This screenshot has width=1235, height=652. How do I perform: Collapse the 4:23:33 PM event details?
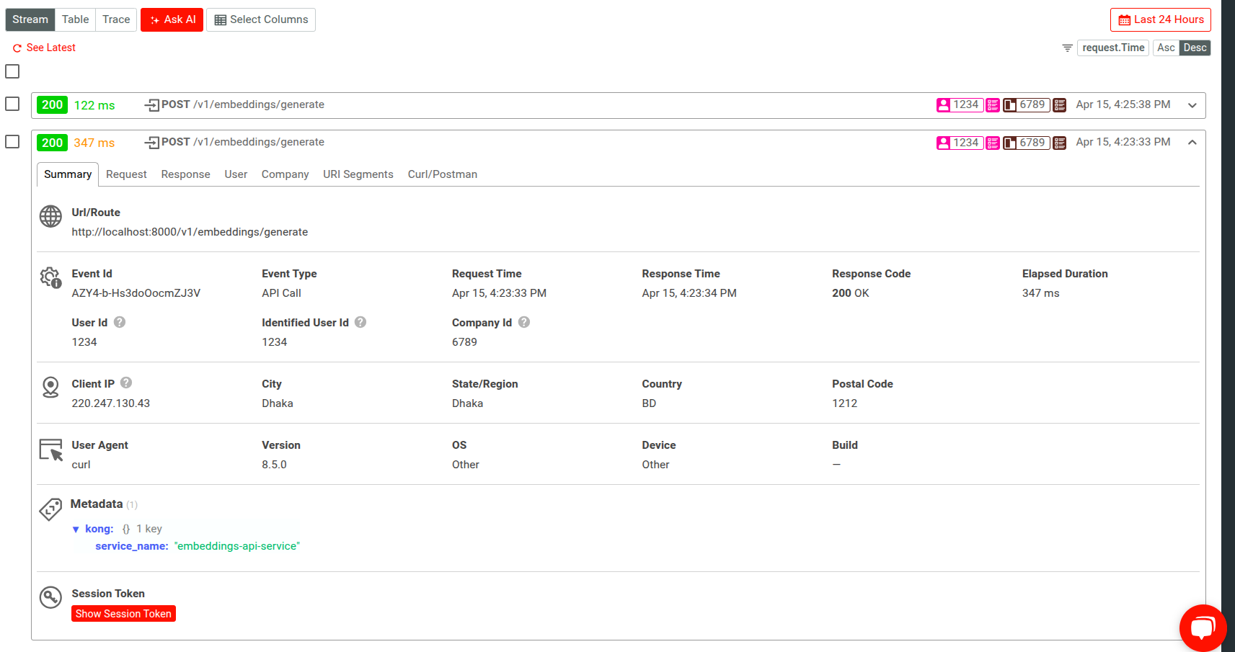[x=1192, y=142]
